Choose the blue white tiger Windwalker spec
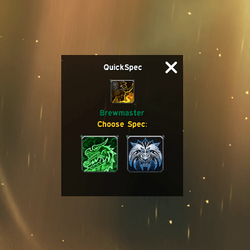The width and height of the screenshot is (250, 250). click(145, 154)
